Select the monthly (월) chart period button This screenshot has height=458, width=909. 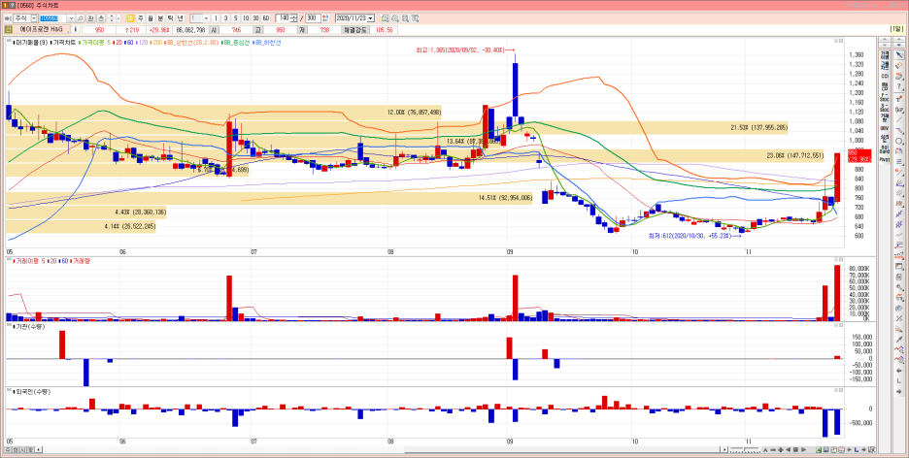click(x=151, y=17)
